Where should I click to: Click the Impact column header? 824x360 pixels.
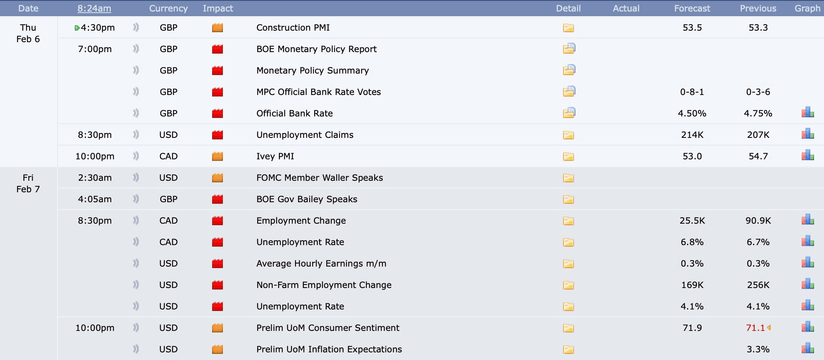click(x=218, y=8)
